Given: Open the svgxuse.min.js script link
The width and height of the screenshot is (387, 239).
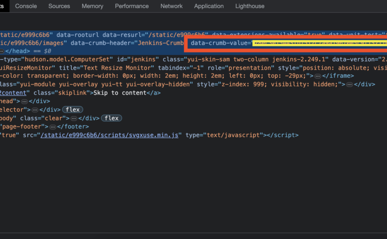Looking at the screenshot, I should (x=110, y=135).
